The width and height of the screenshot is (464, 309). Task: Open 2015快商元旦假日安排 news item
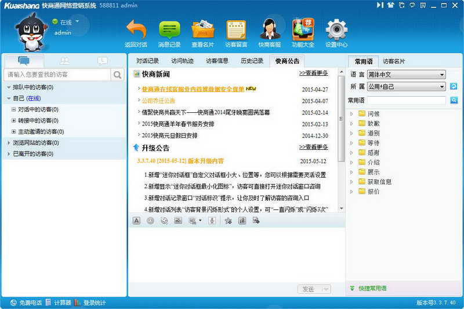point(169,135)
